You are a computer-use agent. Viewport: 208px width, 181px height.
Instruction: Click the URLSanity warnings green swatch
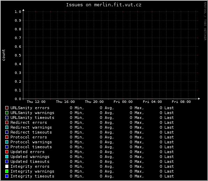click(x=7, y=113)
